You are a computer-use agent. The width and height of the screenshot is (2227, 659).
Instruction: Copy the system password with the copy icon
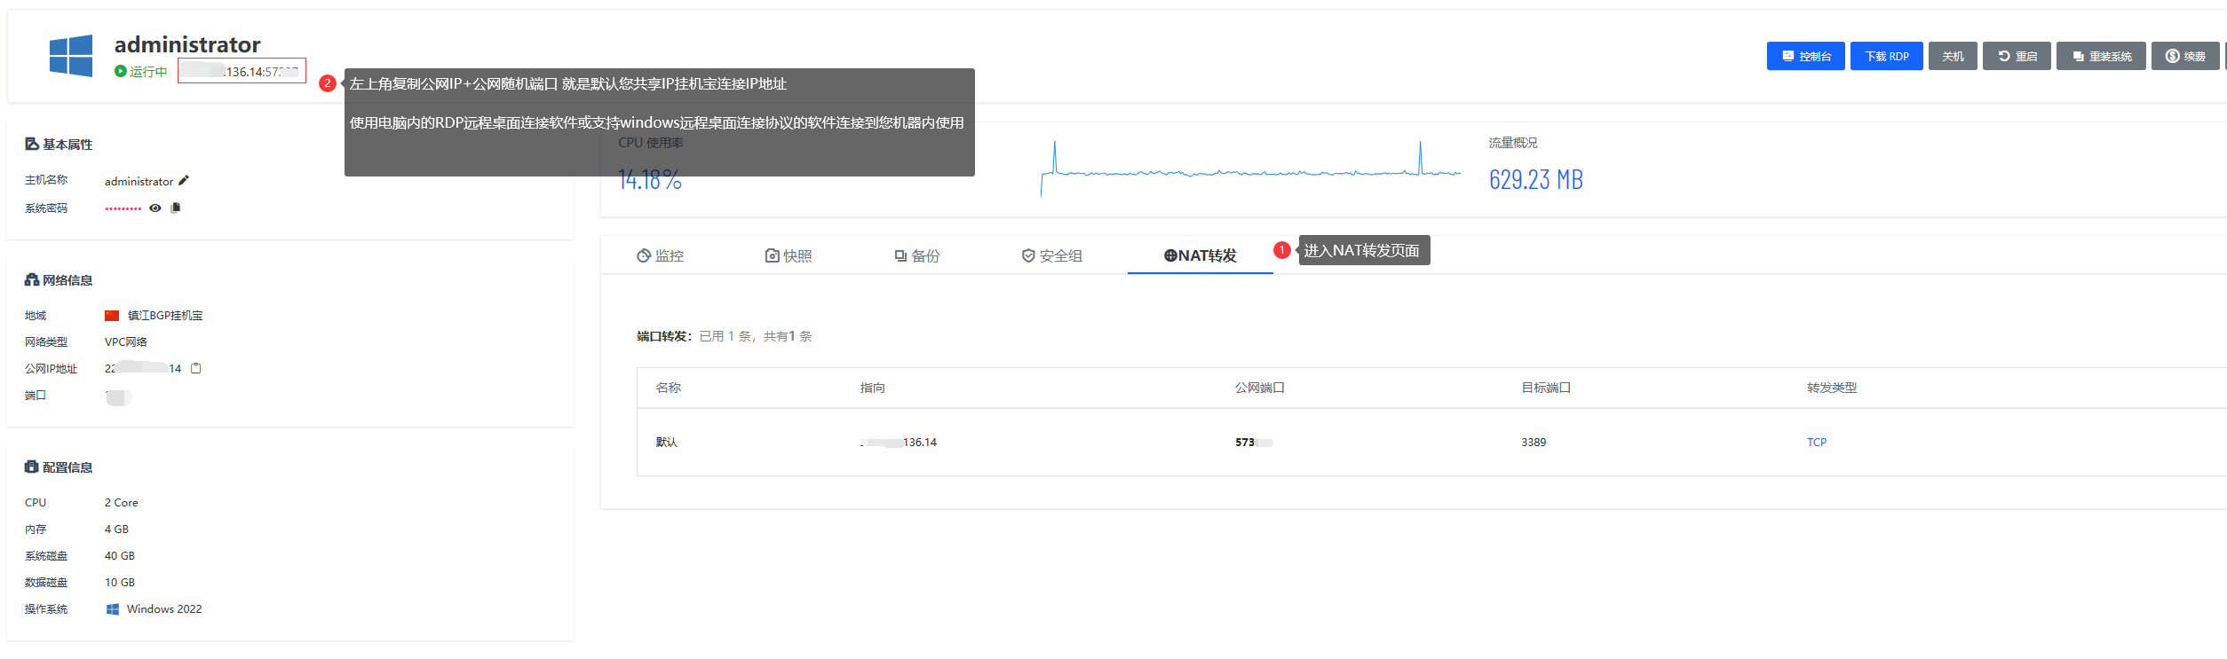tap(176, 208)
